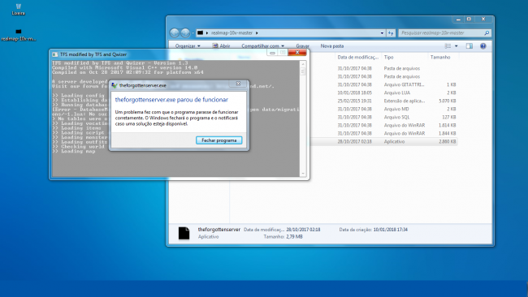Go forward in the Explorer window
Image resolution: width=528 pixels, height=297 pixels.
tap(185, 33)
